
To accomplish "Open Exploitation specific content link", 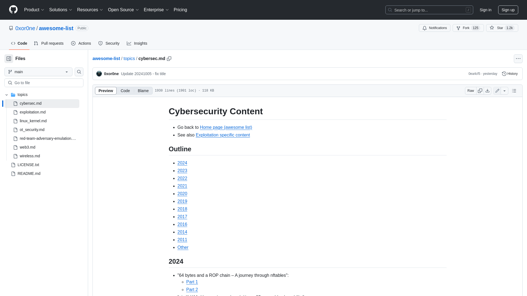I will pos(223,135).
